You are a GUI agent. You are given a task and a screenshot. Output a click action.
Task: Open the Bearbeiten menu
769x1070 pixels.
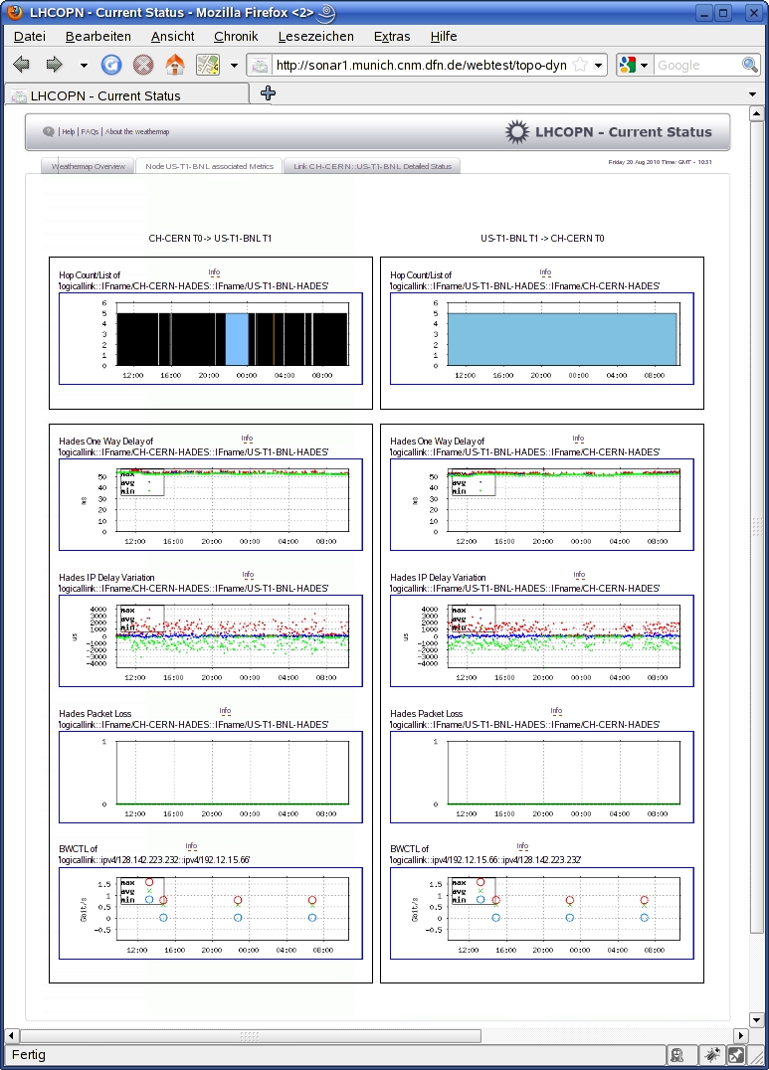pyautogui.click(x=97, y=36)
